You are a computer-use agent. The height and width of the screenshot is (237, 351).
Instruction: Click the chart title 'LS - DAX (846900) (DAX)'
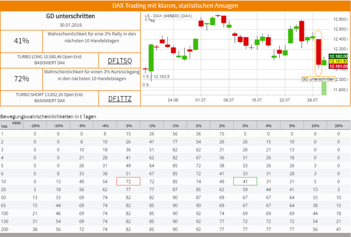(x=168, y=16)
